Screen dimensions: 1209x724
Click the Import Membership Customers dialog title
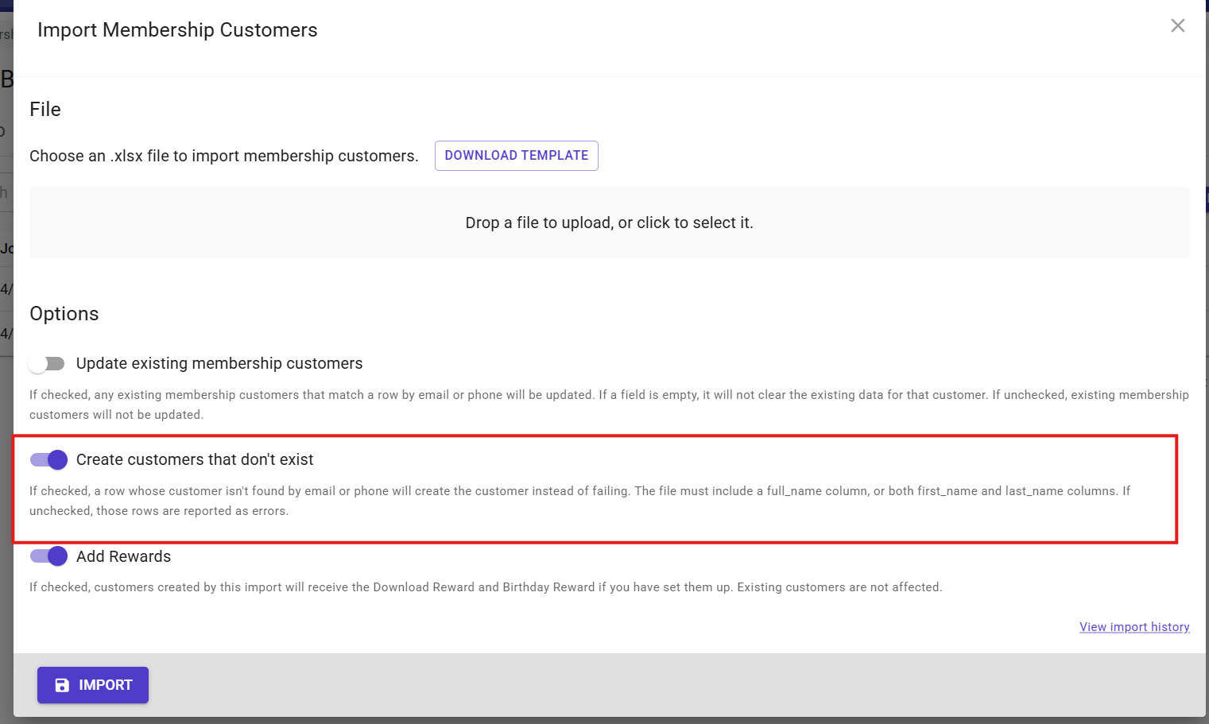pos(177,30)
